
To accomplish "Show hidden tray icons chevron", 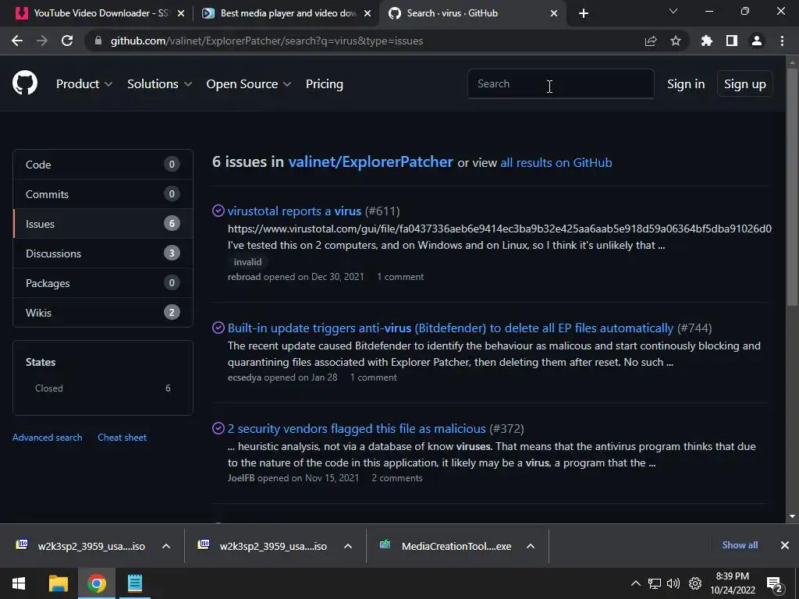I will 635,583.
